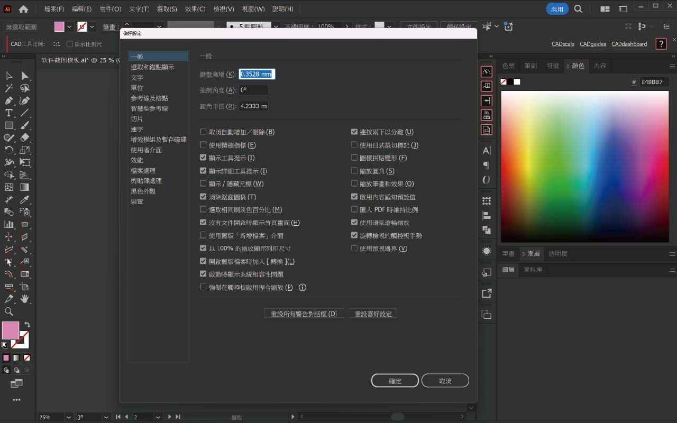Click the CAD help question mark icon

point(661,44)
